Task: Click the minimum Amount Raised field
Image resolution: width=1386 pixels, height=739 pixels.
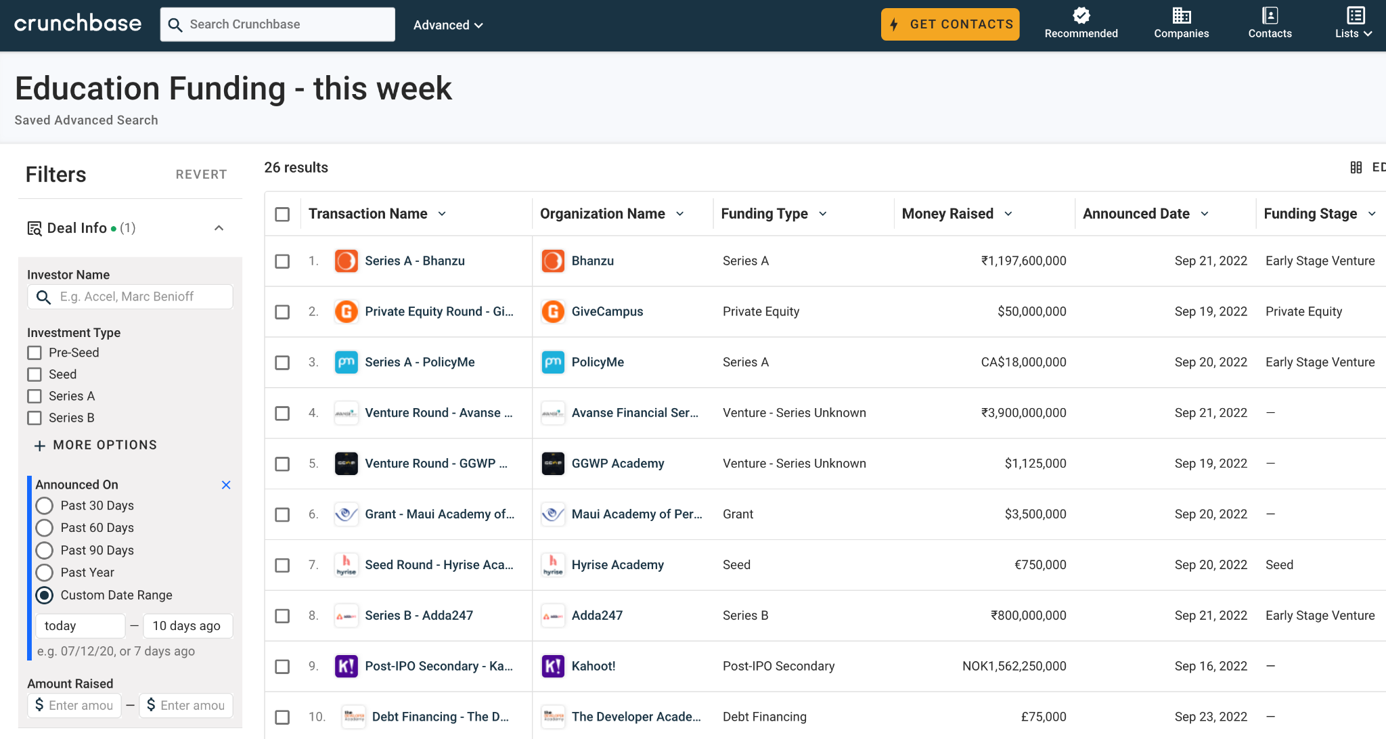Action: [74, 706]
